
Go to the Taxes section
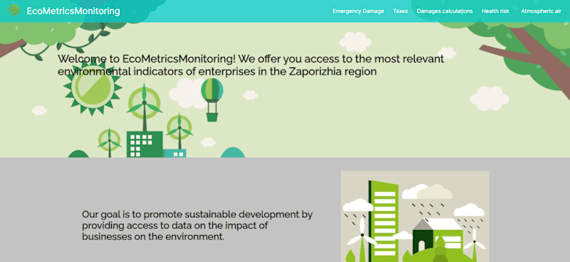pyautogui.click(x=400, y=11)
